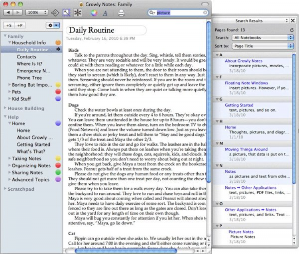
Task: Open the About Growly Notes search result
Action: 244,61
